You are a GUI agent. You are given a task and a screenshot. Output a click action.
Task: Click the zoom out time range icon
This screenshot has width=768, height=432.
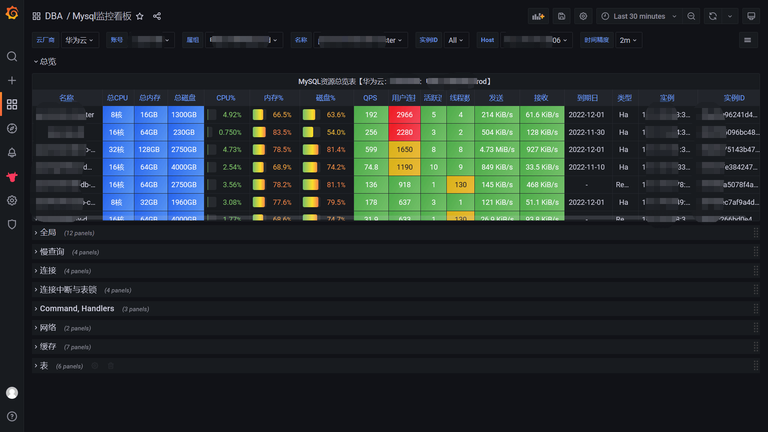pos(691,16)
